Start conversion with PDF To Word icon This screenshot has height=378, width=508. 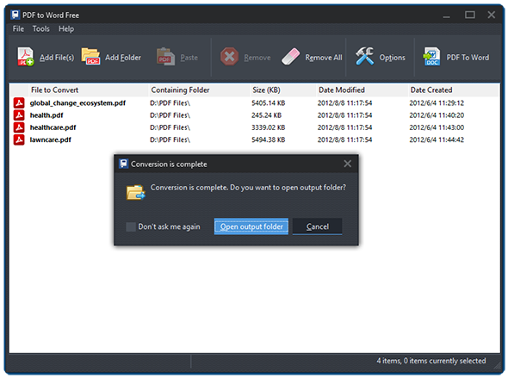pos(431,57)
